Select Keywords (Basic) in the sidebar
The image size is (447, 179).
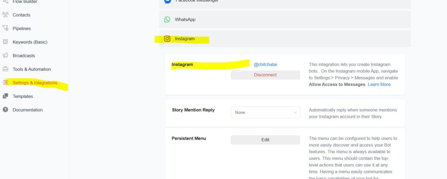30,42
